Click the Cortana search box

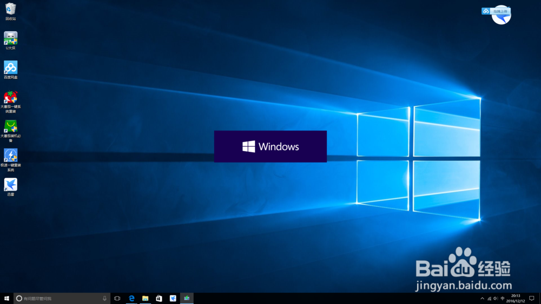point(62,299)
